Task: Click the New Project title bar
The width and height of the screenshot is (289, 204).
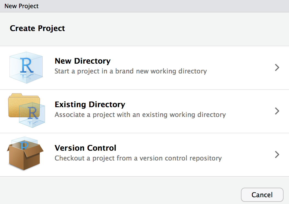Action: click(21, 6)
